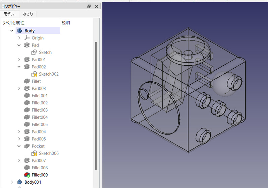
Task: Collapse the Body tree node
Action: (12, 31)
